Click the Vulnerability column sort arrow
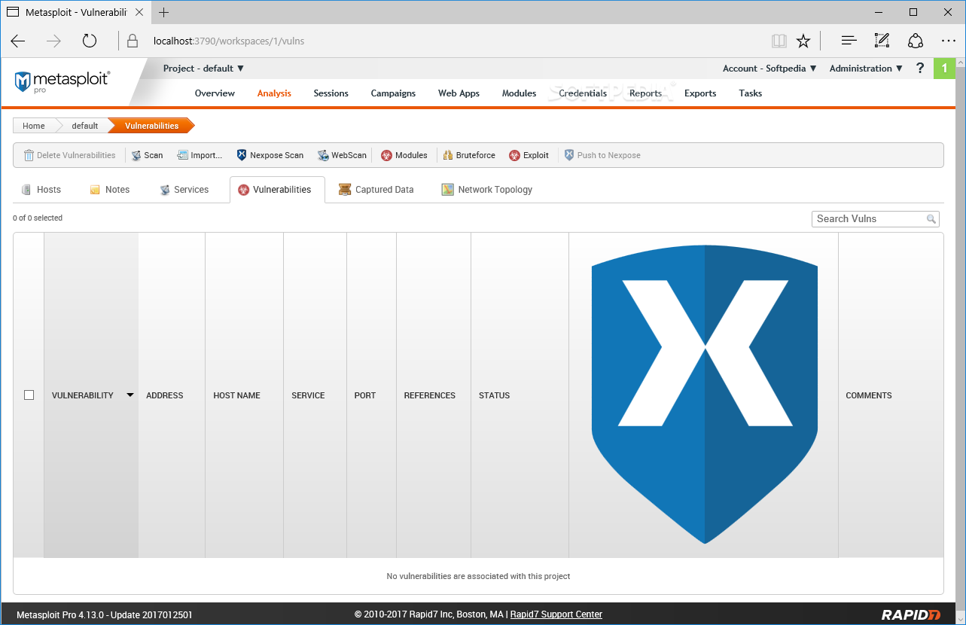Image resolution: width=966 pixels, height=625 pixels. point(130,395)
